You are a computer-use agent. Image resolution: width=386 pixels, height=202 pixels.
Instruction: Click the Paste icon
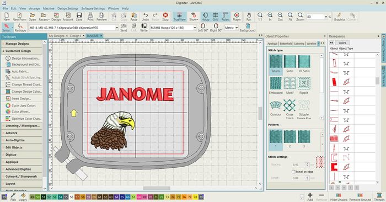134,17
